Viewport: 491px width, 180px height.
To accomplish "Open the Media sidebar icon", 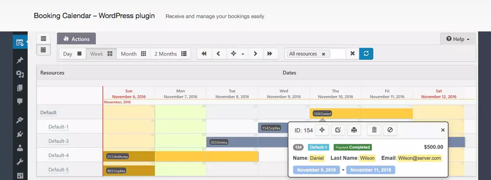I will [x=20, y=74].
